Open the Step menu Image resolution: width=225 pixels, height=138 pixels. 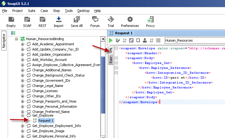[x=56, y=11]
